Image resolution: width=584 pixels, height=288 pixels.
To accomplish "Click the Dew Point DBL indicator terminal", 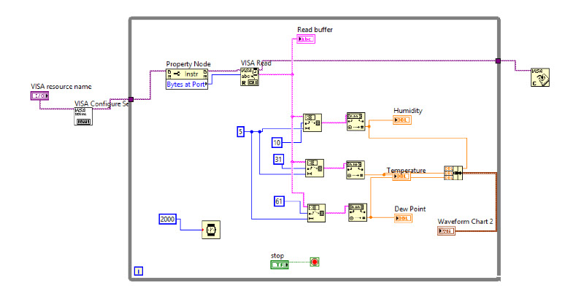I will pyautogui.click(x=404, y=219).
